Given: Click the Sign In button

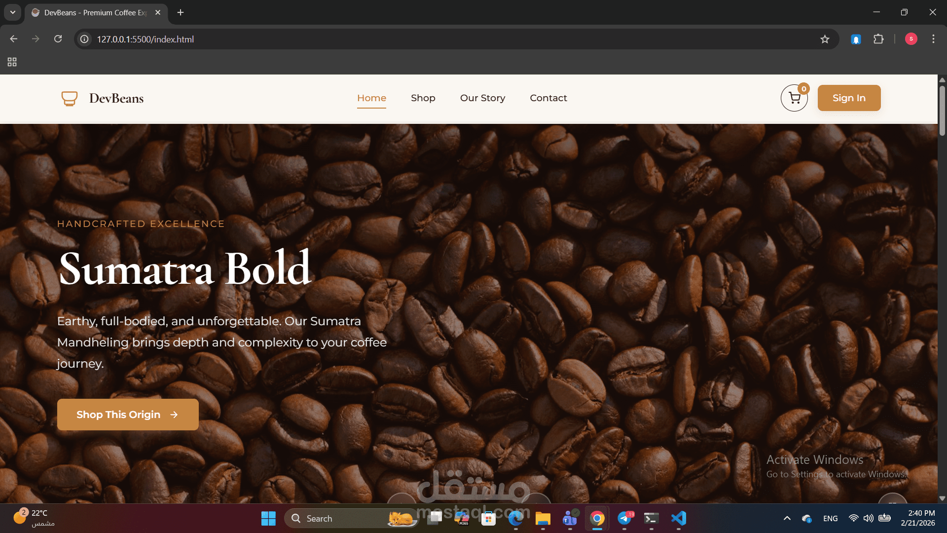Looking at the screenshot, I should 849,98.
